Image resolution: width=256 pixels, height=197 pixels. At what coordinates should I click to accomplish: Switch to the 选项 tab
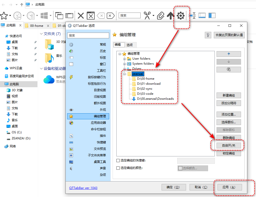pos(130,45)
